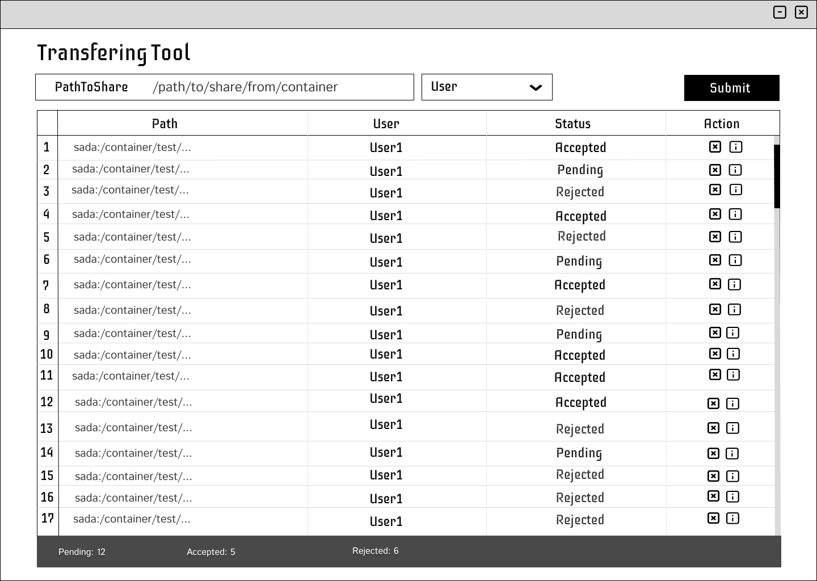Show info for row 9 transfer
The image size is (817, 581).
(732, 332)
